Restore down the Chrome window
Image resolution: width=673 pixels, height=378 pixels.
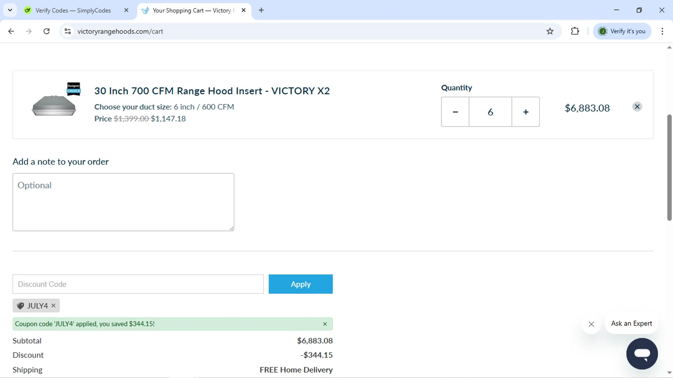[x=639, y=10]
